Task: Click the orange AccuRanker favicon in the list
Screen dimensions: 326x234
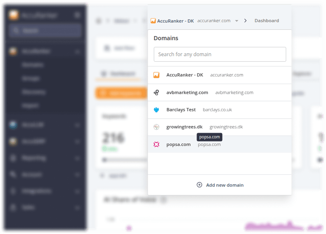Action: (156, 75)
